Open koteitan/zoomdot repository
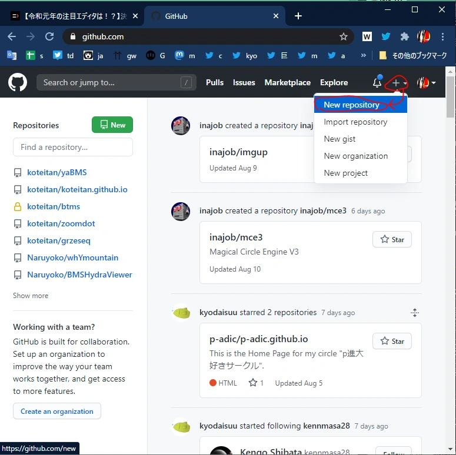The width and height of the screenshot is (456, 455). point(61,223)
